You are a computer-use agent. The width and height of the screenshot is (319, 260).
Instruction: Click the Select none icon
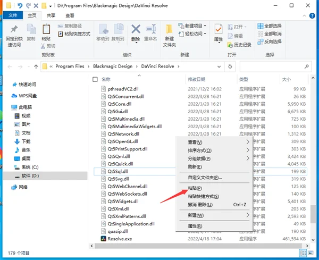[260, 34]
